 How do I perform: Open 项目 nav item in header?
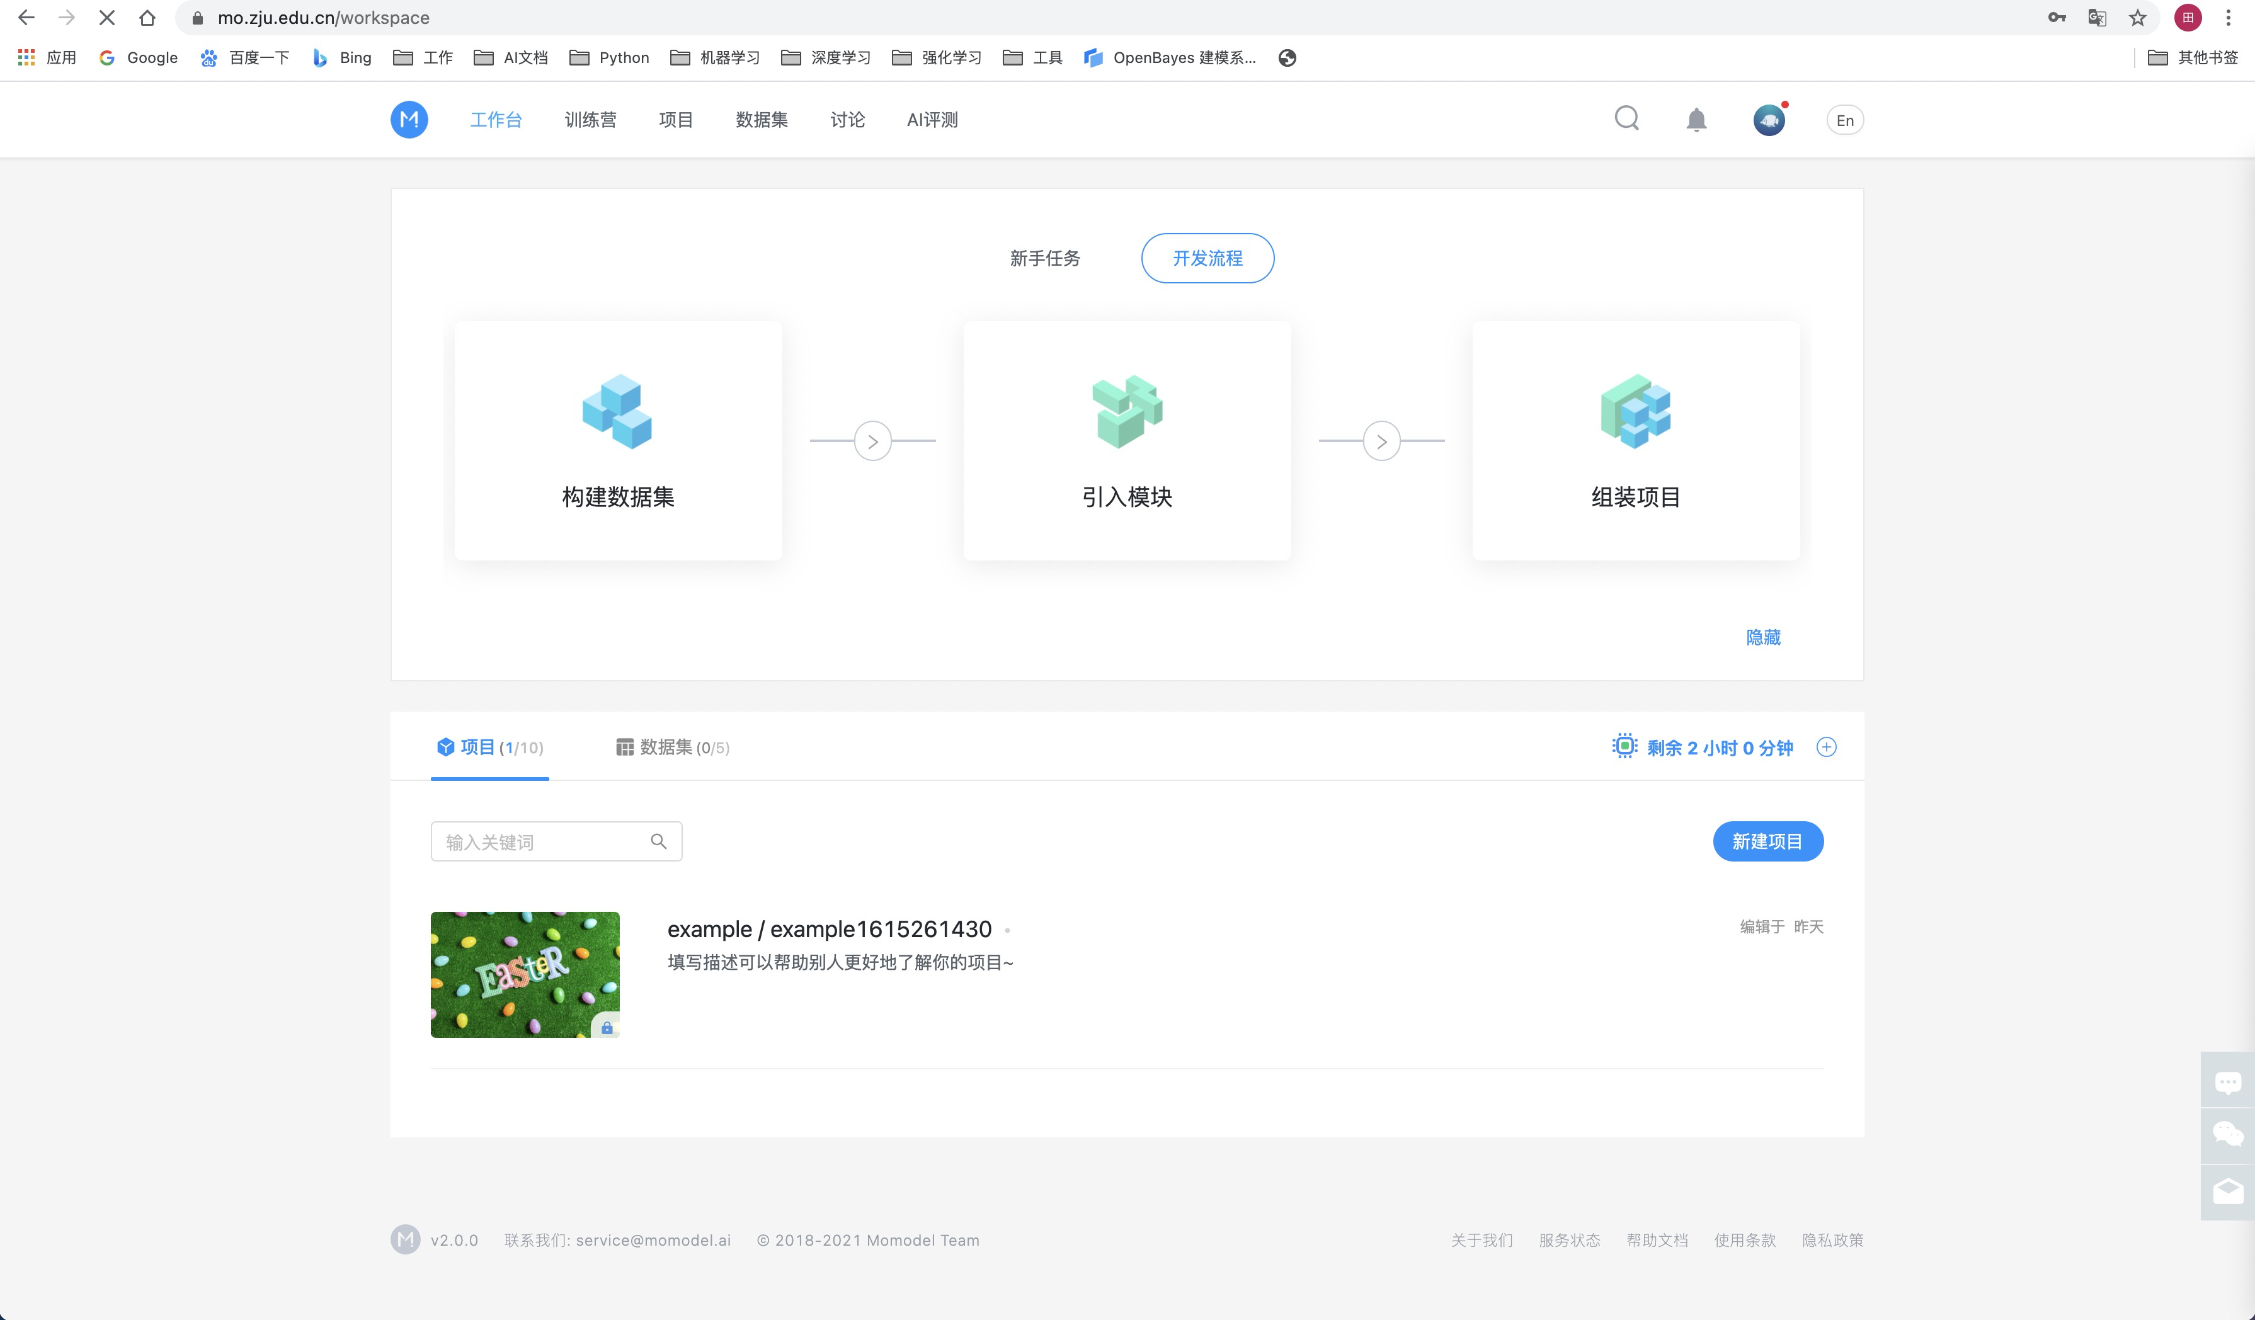(x=676, y=120)
